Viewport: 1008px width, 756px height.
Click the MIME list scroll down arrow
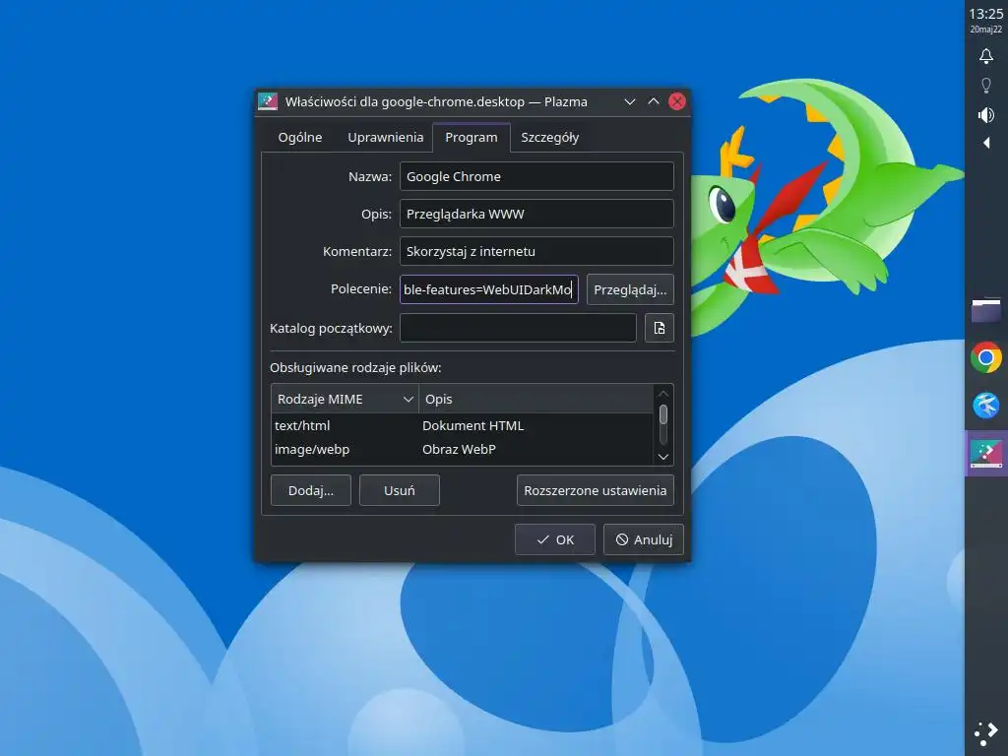[663, 457]
